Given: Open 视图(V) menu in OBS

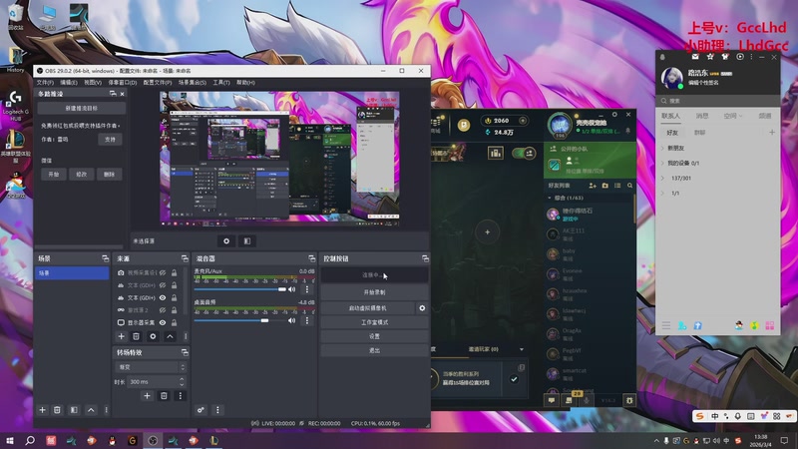Looking at the screenshot, I should [x=93, y=83].
